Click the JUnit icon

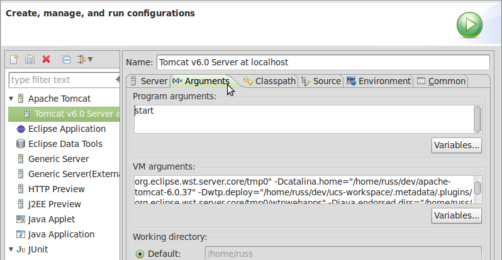21,249
